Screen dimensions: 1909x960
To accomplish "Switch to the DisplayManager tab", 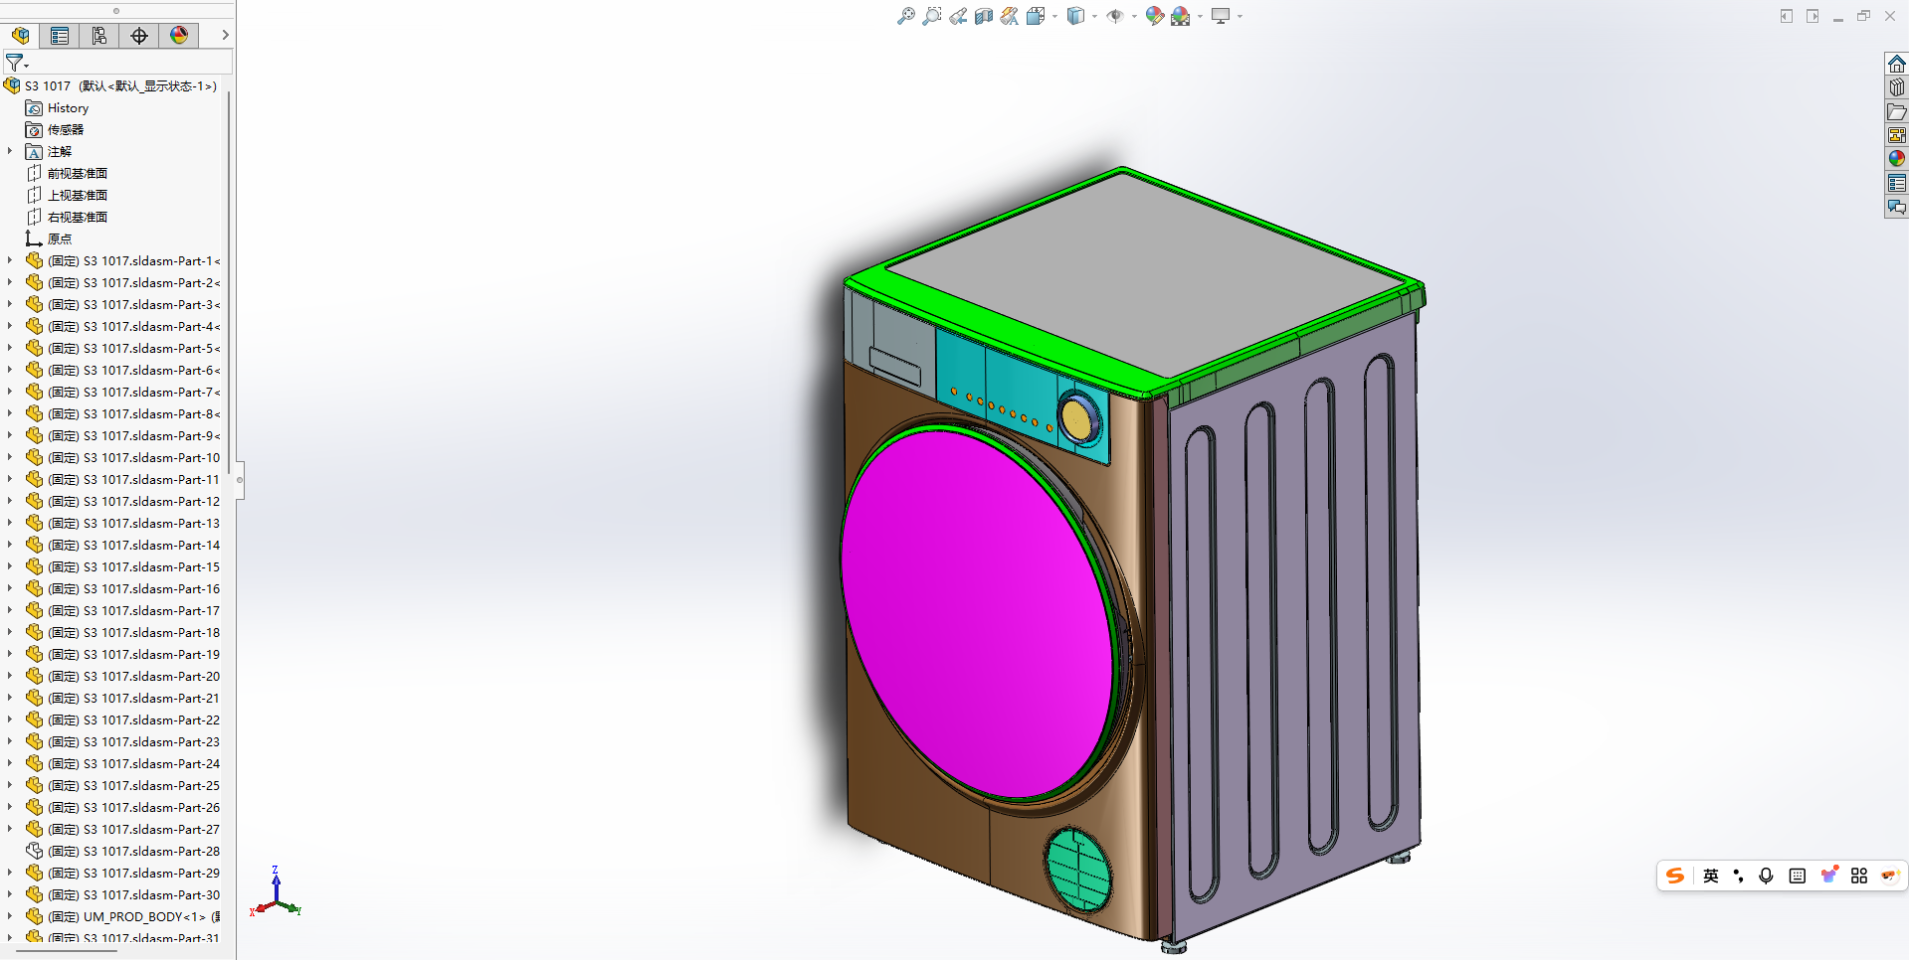I will [179, 36].
